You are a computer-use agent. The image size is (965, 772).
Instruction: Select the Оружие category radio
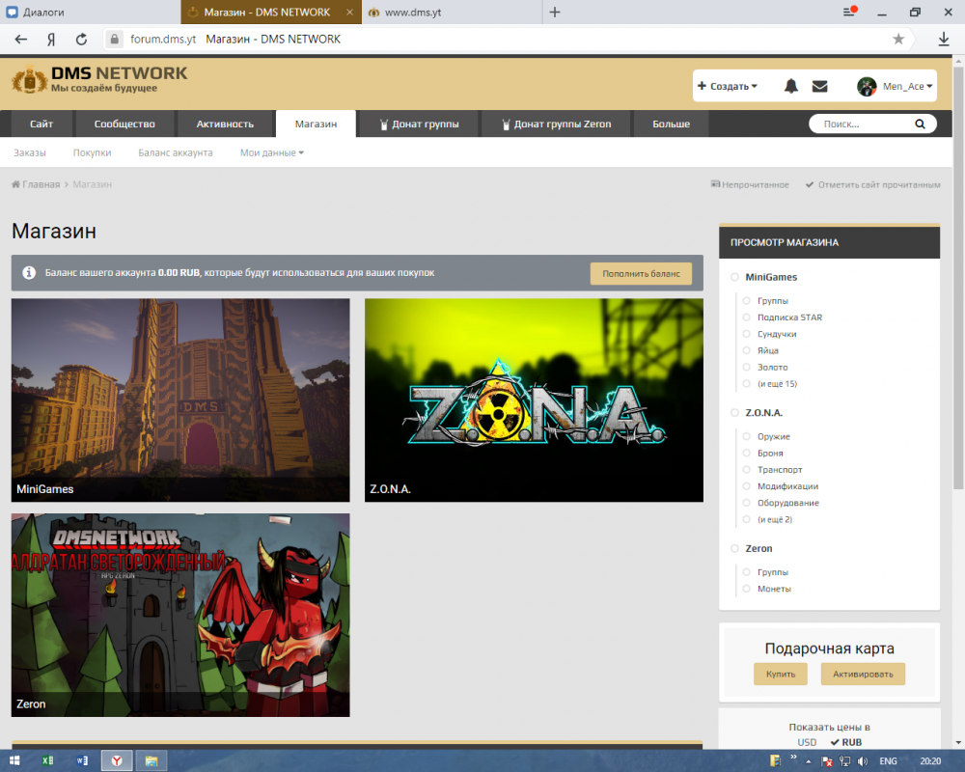coord(747,436)
